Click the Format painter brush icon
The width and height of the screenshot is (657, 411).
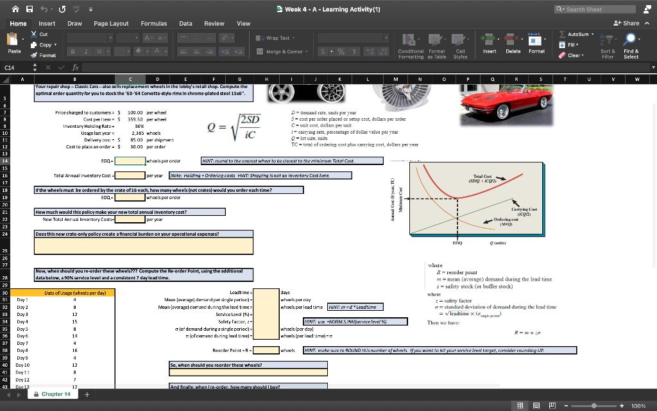pos(34,56)
